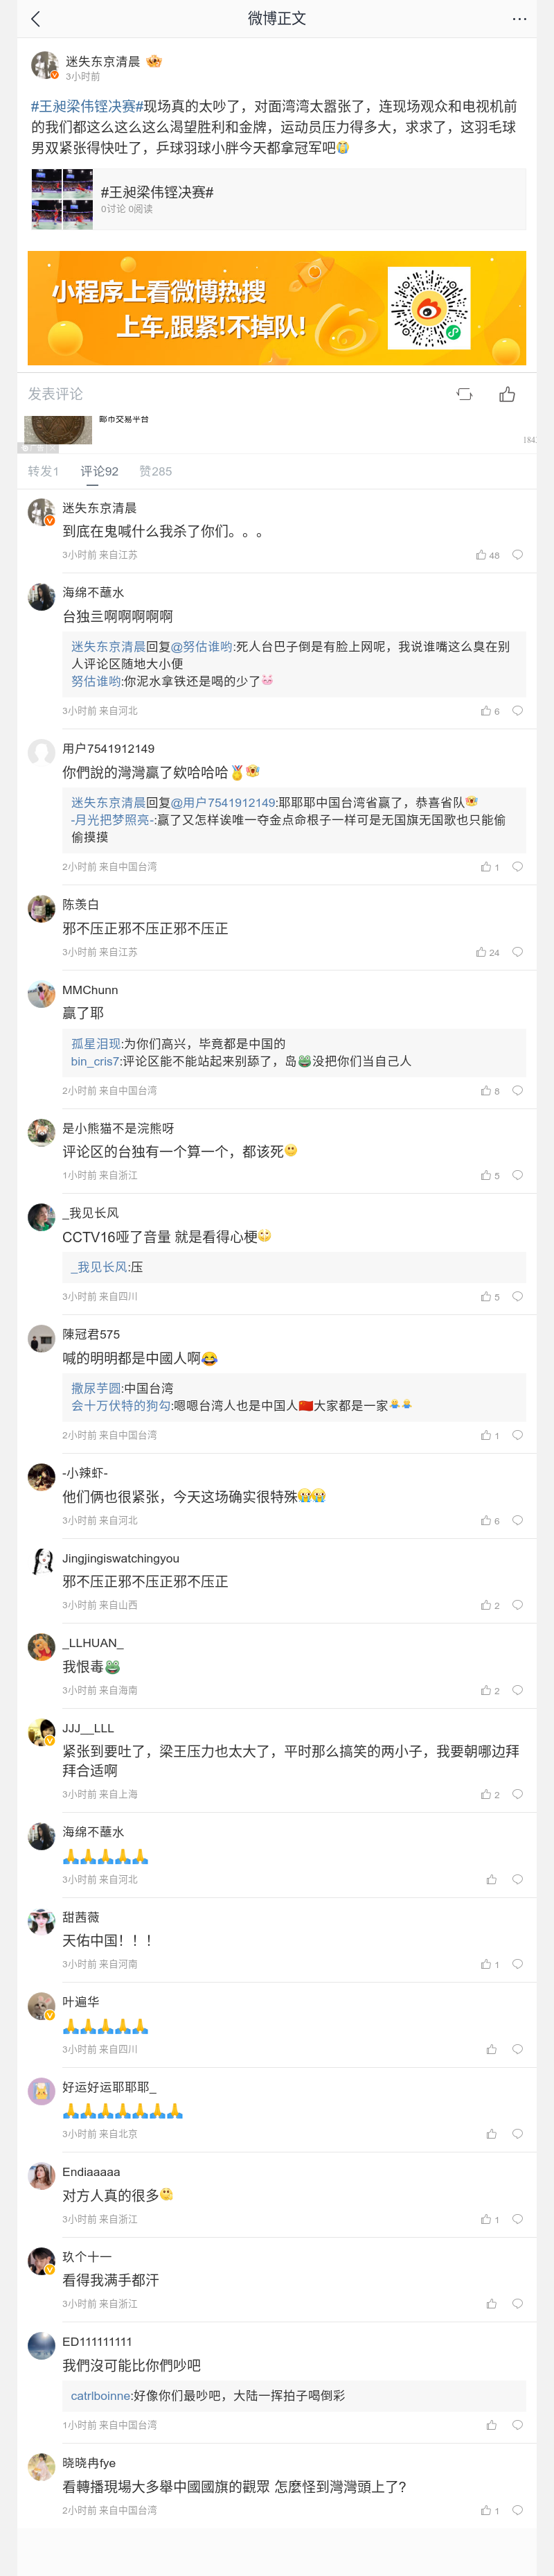Switch to the 赞285 tab
The height and width of the screenshot is (2576, 554).
click(156, 471)
